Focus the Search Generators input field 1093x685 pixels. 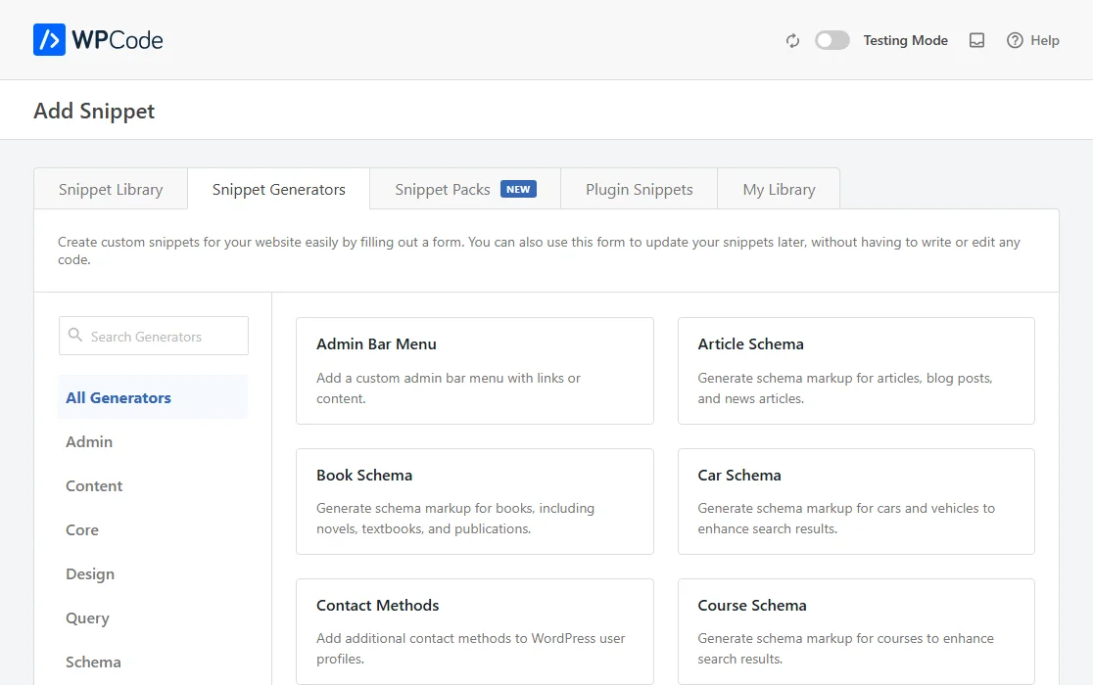click(x=154, y=337)
